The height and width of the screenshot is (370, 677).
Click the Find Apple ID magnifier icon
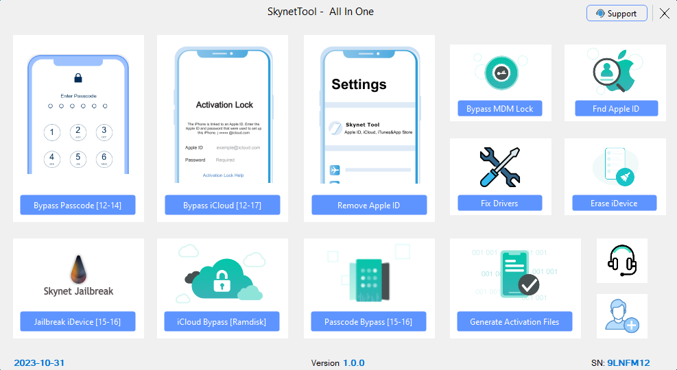[615, 72]
